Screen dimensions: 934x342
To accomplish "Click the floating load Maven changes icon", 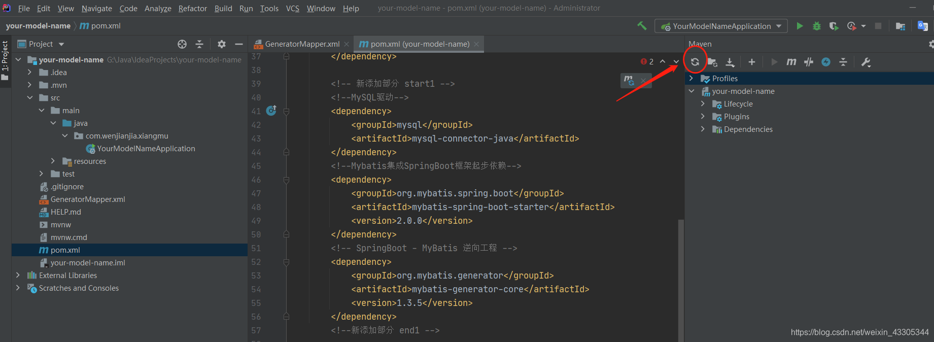I will coord(629,80).
